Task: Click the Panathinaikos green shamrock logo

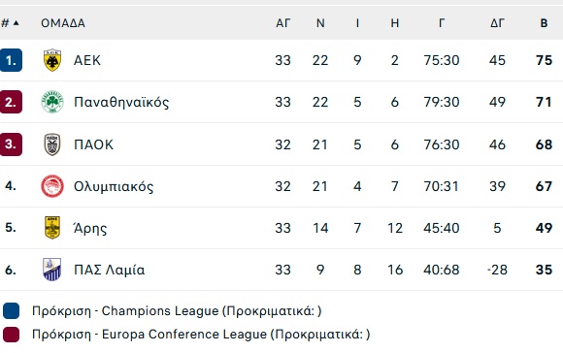Action: click(x=52, y=102)
